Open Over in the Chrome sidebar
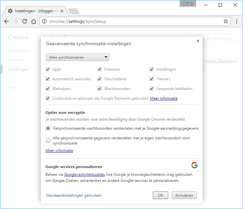 tap(12, 87)
